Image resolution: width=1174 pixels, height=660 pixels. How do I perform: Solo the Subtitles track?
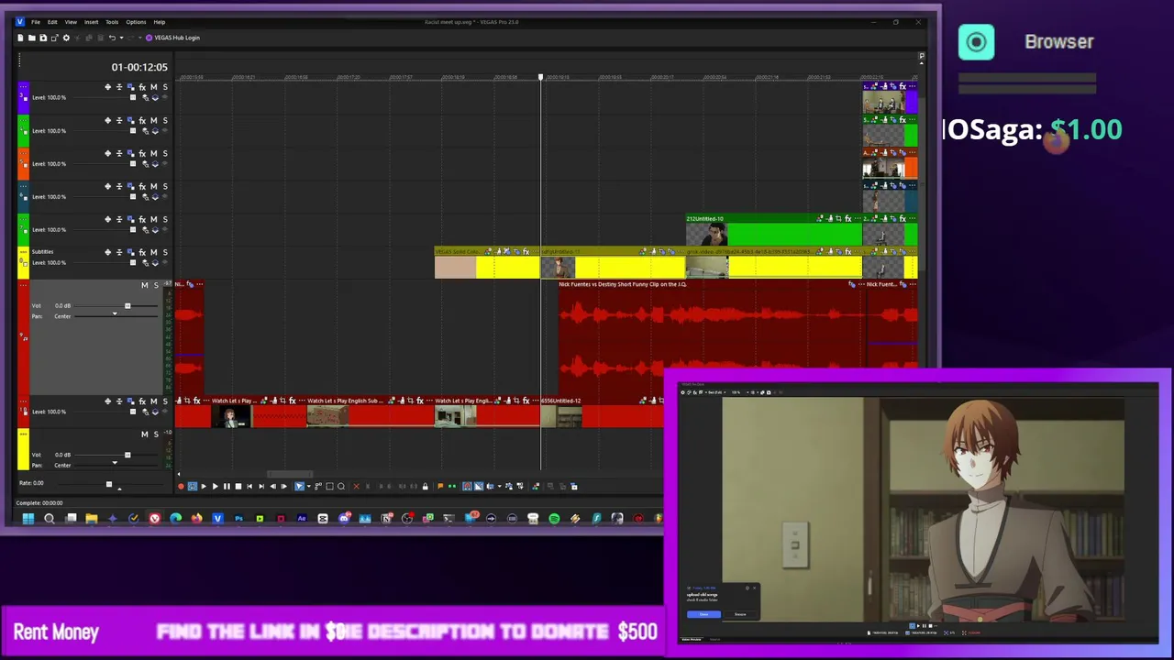(x=165, y=252)
